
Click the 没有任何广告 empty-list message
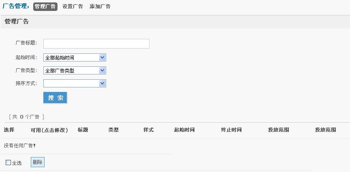pos(20,145)
